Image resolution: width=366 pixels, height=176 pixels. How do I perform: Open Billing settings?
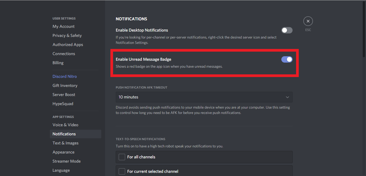[58, 63]
